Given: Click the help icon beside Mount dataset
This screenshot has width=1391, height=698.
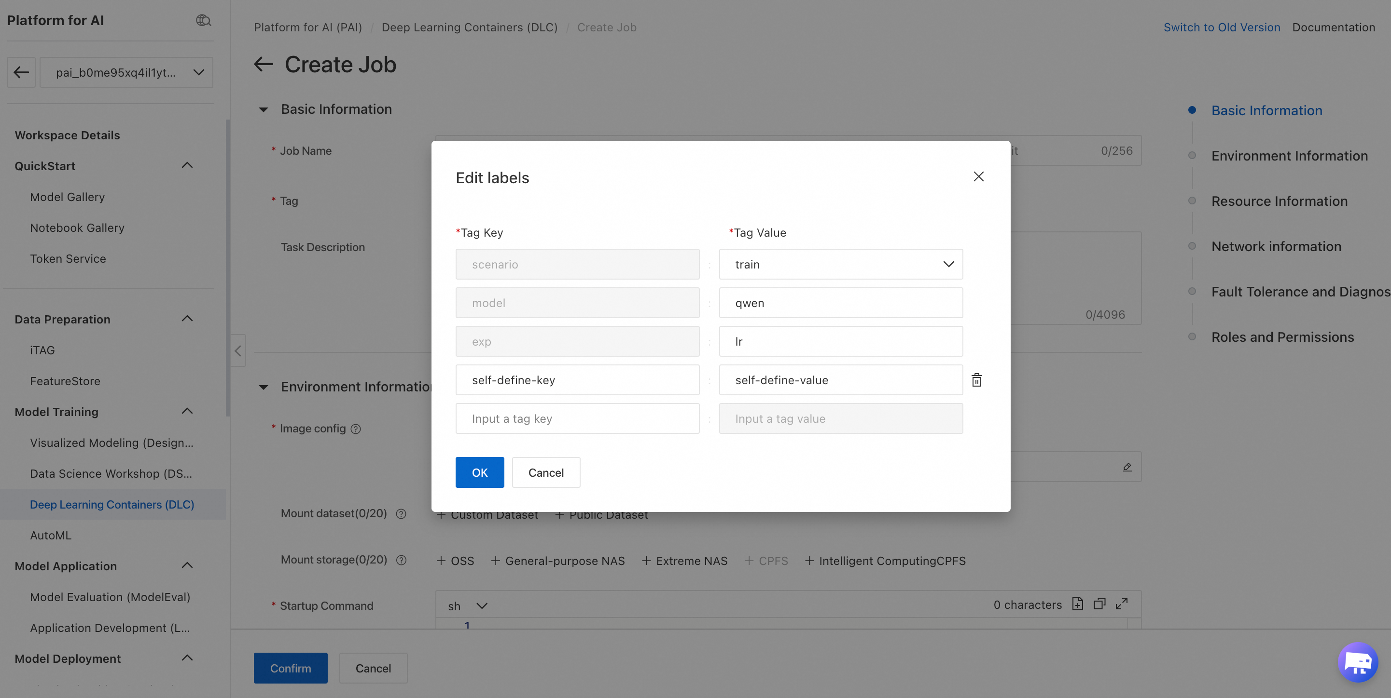Looking at the screenshot, I should pos(401,513).
